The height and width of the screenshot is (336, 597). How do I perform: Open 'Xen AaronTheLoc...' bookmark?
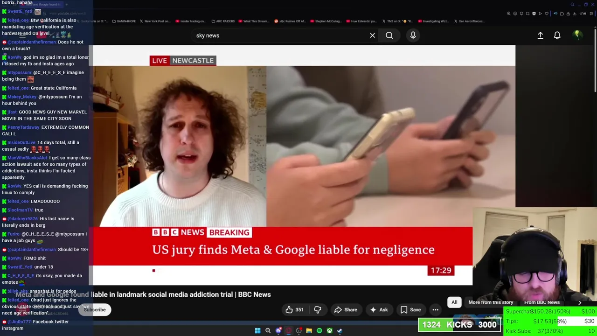click(x=469, y=21)
